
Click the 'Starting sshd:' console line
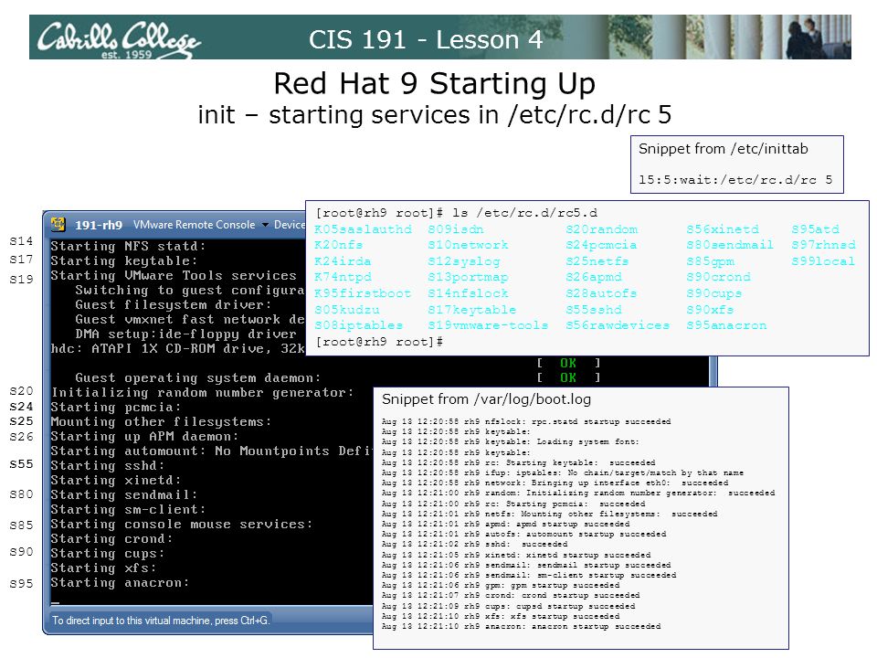click(108, 465)
